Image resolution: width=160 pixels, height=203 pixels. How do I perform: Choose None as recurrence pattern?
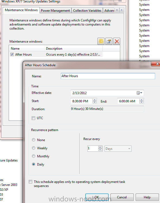[x=34, y=140]
